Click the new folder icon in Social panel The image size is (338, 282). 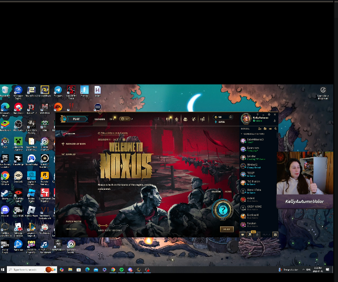point(265,129)
